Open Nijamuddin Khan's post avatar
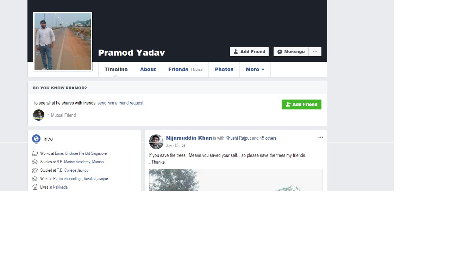Image resolution: width=476 pixels, height=273 pixels. pos(156,142)
